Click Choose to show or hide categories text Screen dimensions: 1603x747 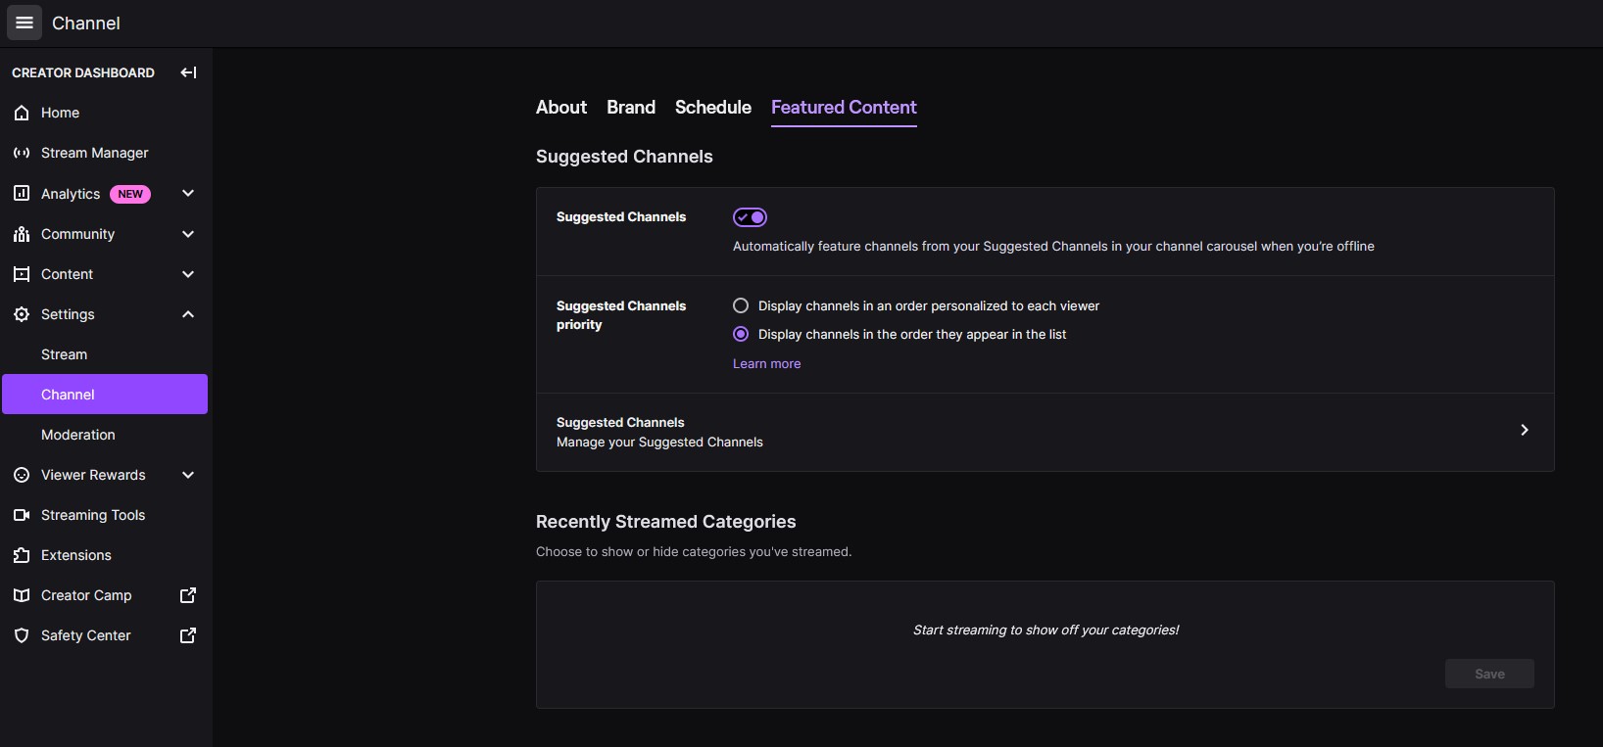(694, 552)
